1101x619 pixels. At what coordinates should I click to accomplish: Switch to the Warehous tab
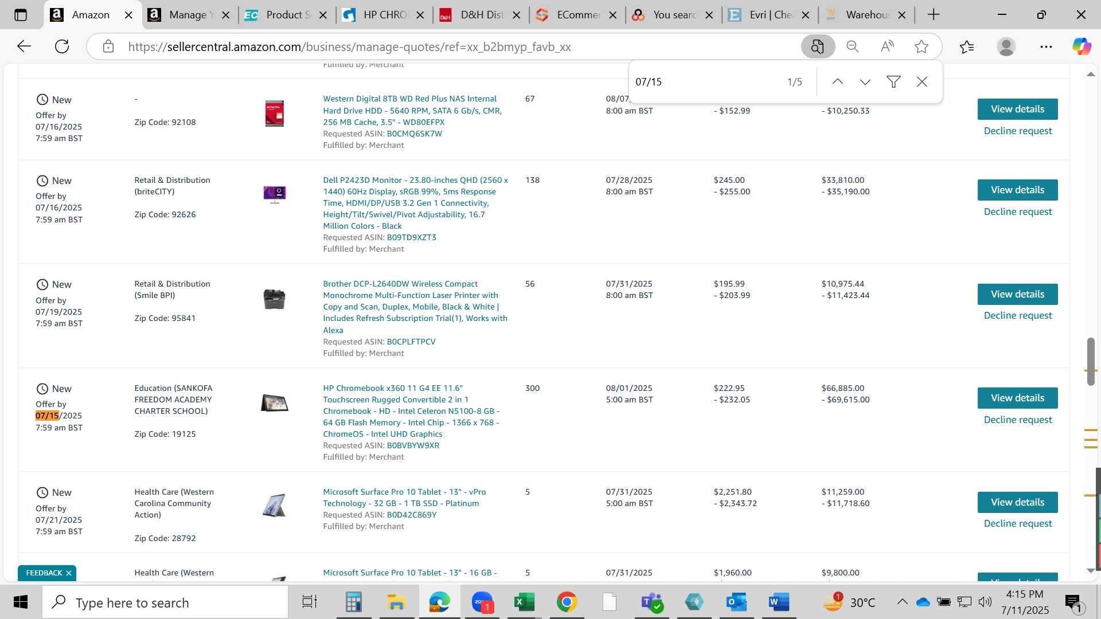(866, 15)
